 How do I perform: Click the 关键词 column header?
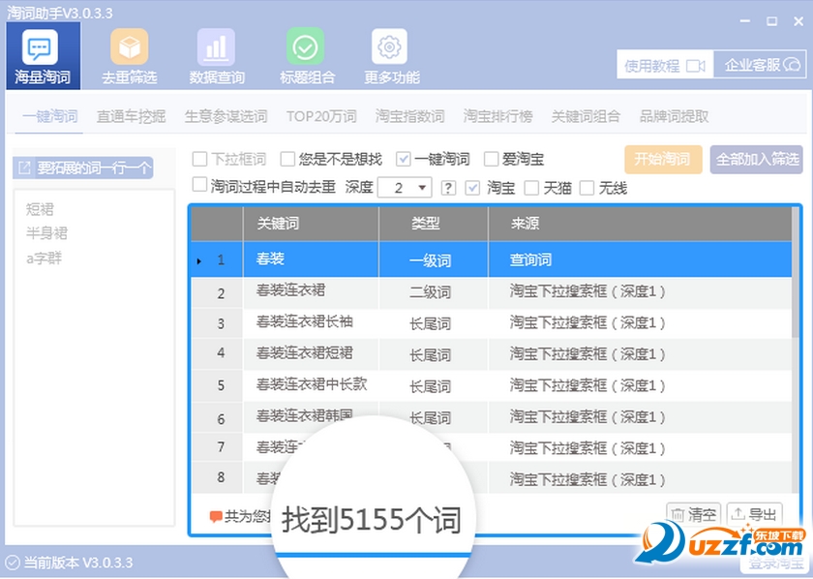[x=311, y=224]
